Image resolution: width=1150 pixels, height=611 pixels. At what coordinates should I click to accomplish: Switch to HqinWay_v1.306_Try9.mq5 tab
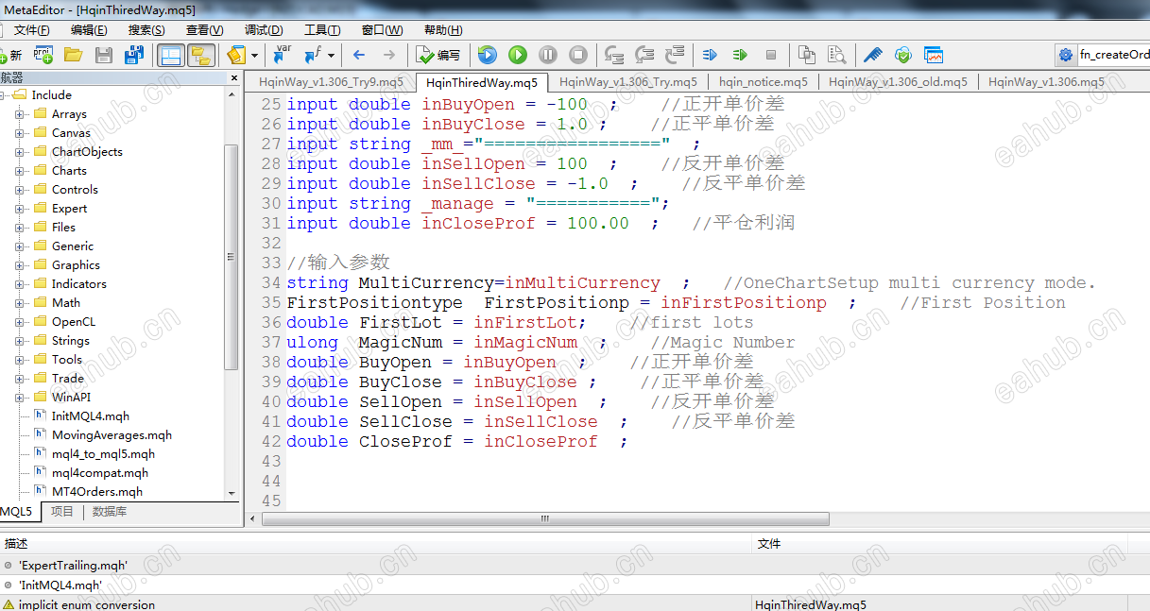[330, 82]
